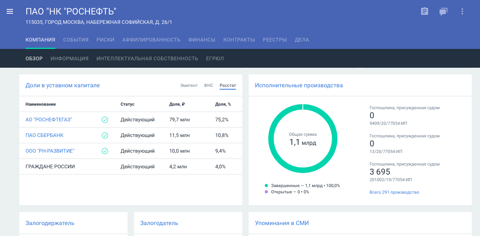Viewport: 480px width, 236px height.
Task: Click the Открытые — 0 • 0% legend text
Action: coord(290,192)
